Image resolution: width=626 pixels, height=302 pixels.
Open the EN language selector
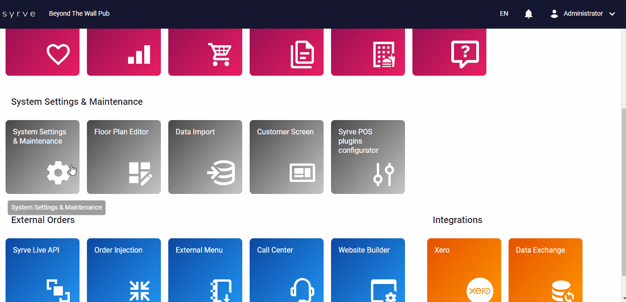coord(504,14)
